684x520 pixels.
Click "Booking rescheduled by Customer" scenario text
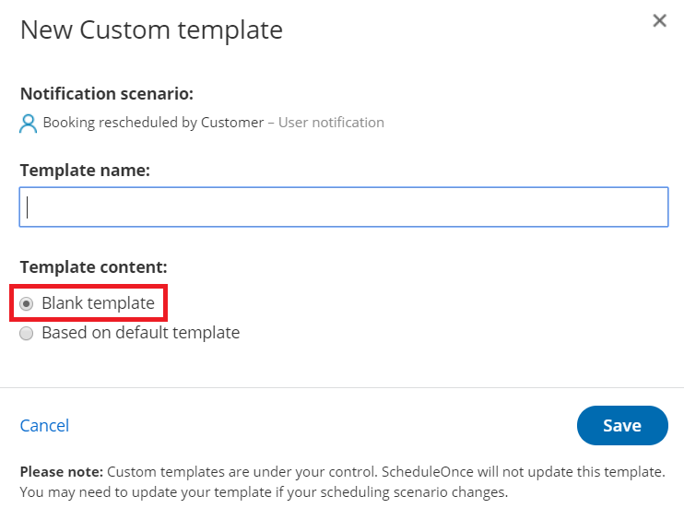click(153, 123)
